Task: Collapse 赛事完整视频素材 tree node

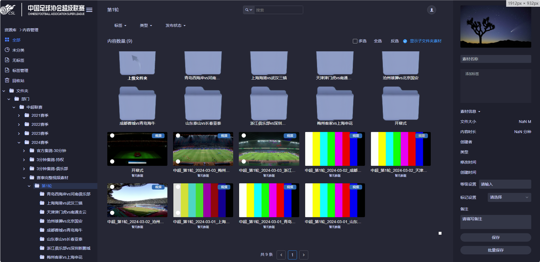Action: [24, 178]
